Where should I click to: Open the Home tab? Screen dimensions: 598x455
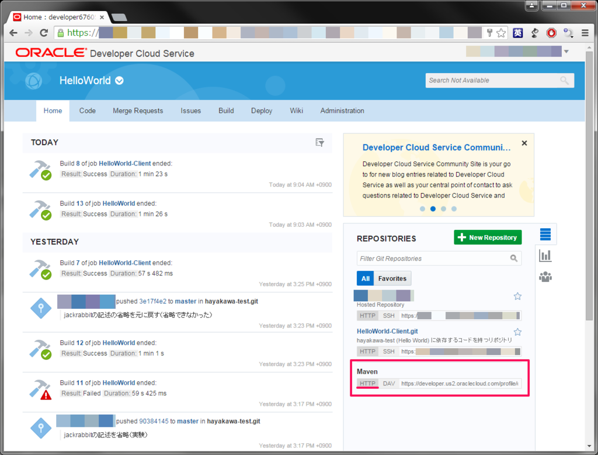pos(53,111)
